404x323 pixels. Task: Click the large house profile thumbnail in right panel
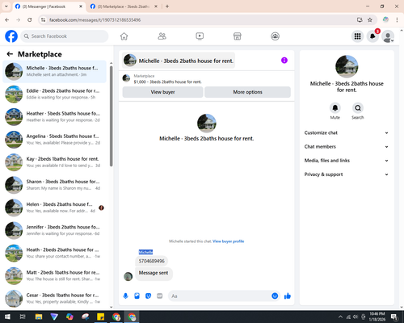click(x=347, y=67)
